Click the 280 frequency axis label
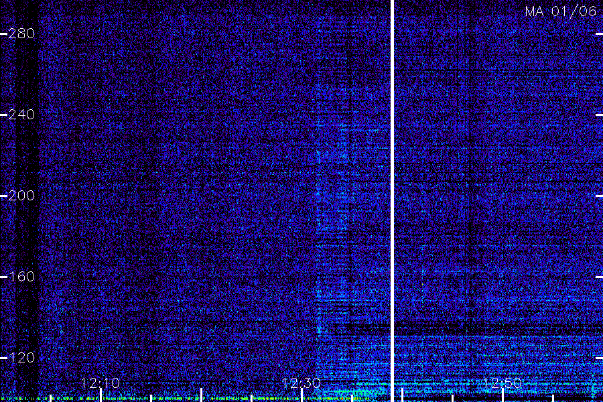This screenshot has width=603, height=402. (21, 34)
